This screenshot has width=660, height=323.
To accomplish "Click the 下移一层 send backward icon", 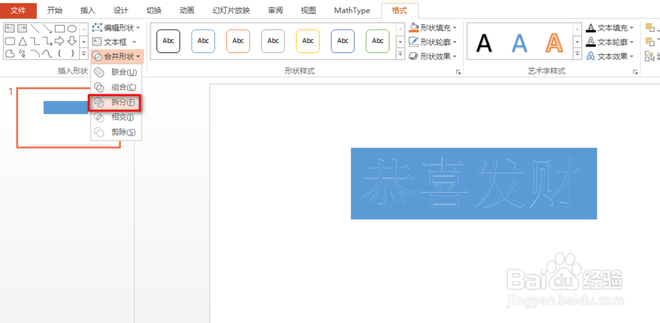I will click(x=650, y=42).
